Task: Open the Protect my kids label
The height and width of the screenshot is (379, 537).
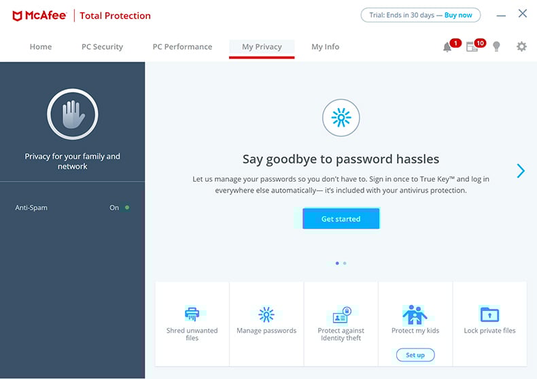Action: [x=415, y=331]
